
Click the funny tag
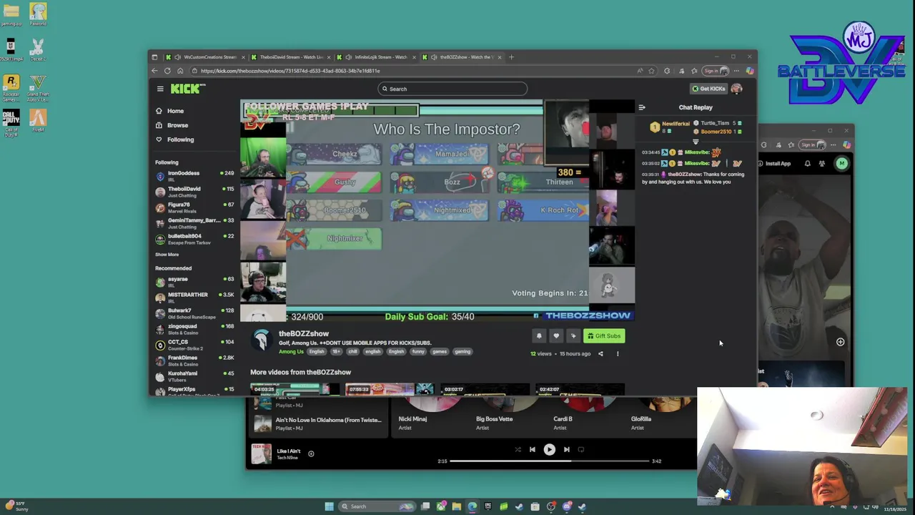pyautogui.click(x=418, y=351)
